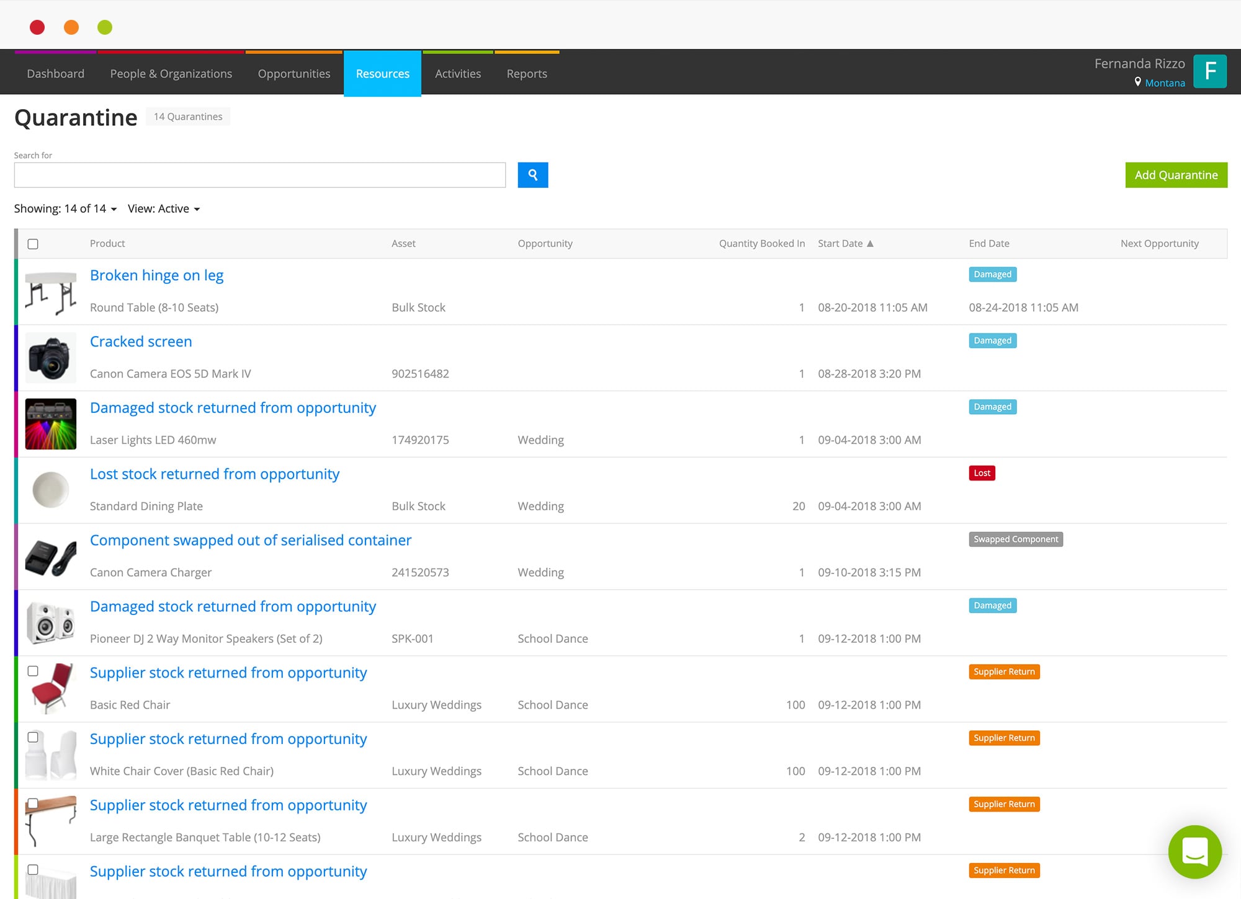Open the View: Active dropdown
This screenshot has height=899, width=1241.
[x=164, y=209]
